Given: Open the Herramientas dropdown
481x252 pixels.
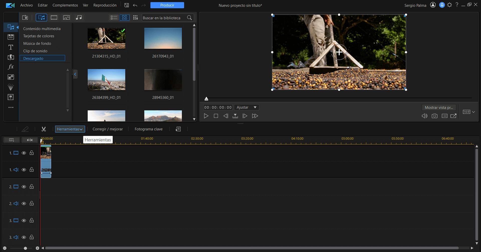Looking at the screenshot, I should click(70, 129).
